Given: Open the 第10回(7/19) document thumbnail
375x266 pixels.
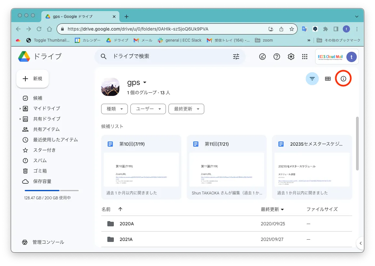Looking at the screenshot, I should pyautogui.click(x=141, y=169).
